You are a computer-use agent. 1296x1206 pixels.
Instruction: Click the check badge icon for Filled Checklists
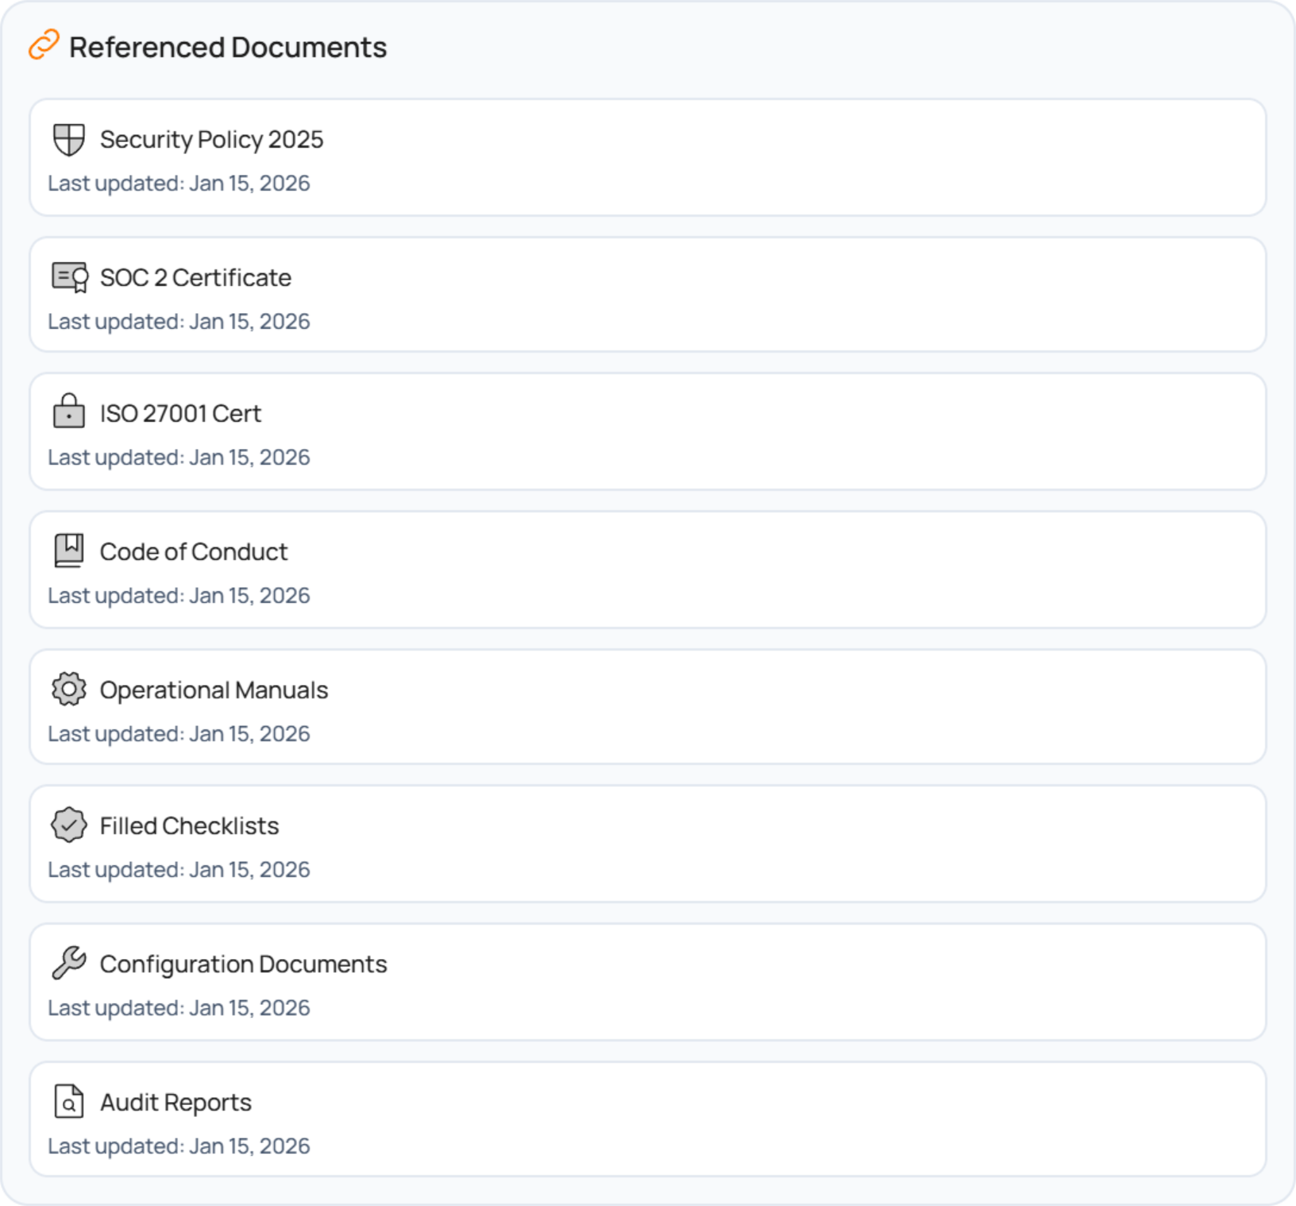coord(69,825)
